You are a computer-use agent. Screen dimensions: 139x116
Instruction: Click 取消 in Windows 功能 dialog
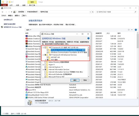click(85, 80)
